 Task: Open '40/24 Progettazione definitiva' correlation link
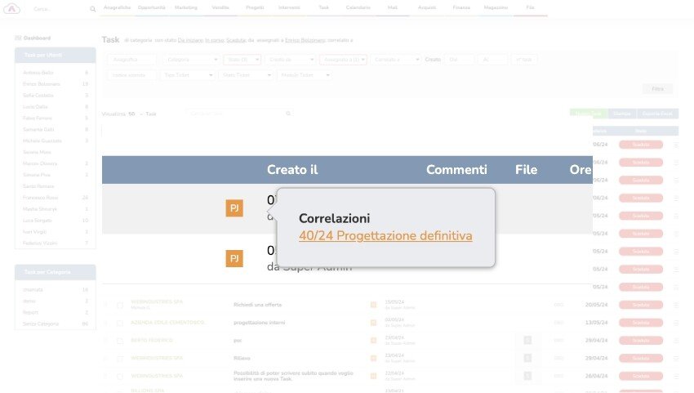(385, 236)
